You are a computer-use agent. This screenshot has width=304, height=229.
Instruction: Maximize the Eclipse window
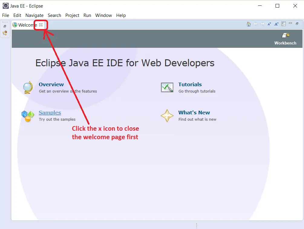coord(277,6)
